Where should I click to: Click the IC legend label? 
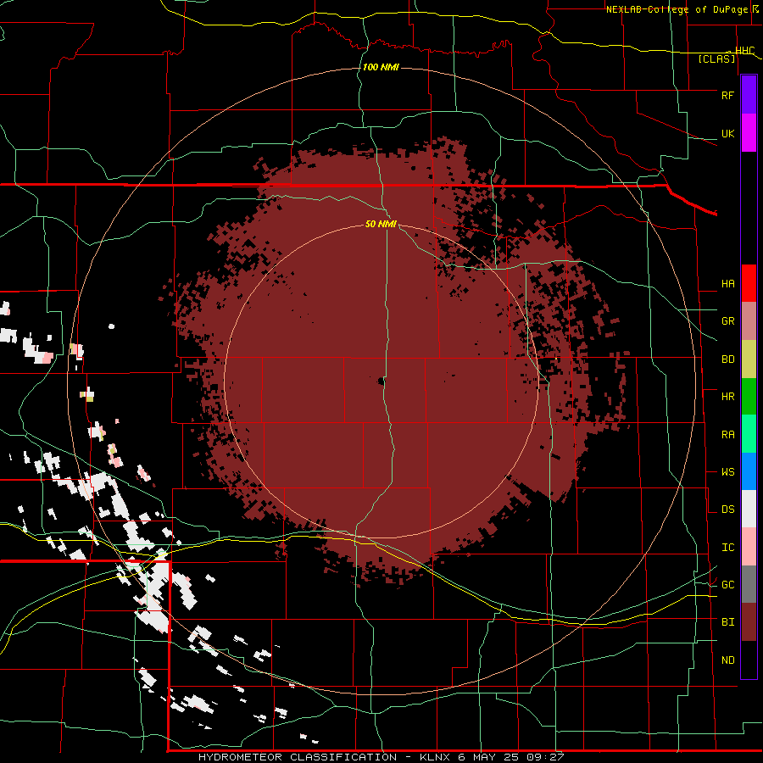(x=727, y=547)
